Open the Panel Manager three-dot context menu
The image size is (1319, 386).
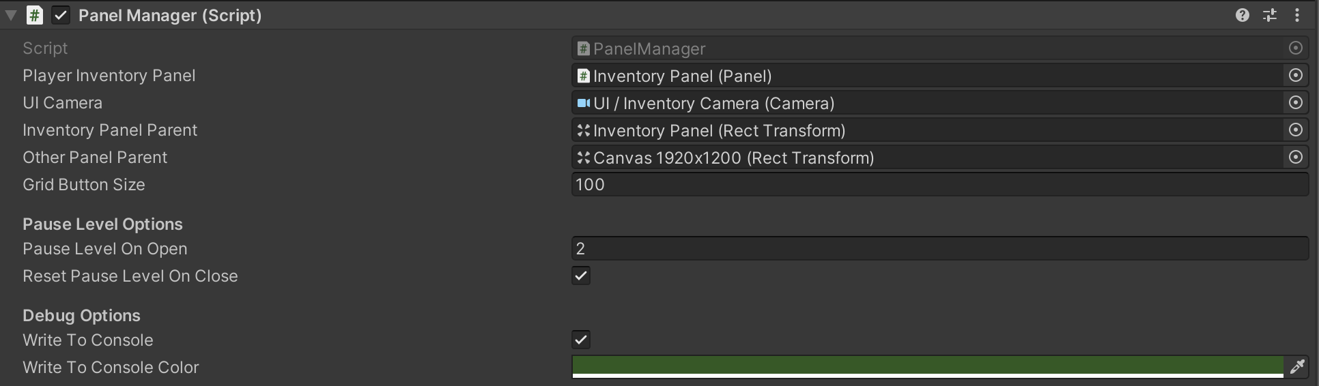coord(1296,15)
